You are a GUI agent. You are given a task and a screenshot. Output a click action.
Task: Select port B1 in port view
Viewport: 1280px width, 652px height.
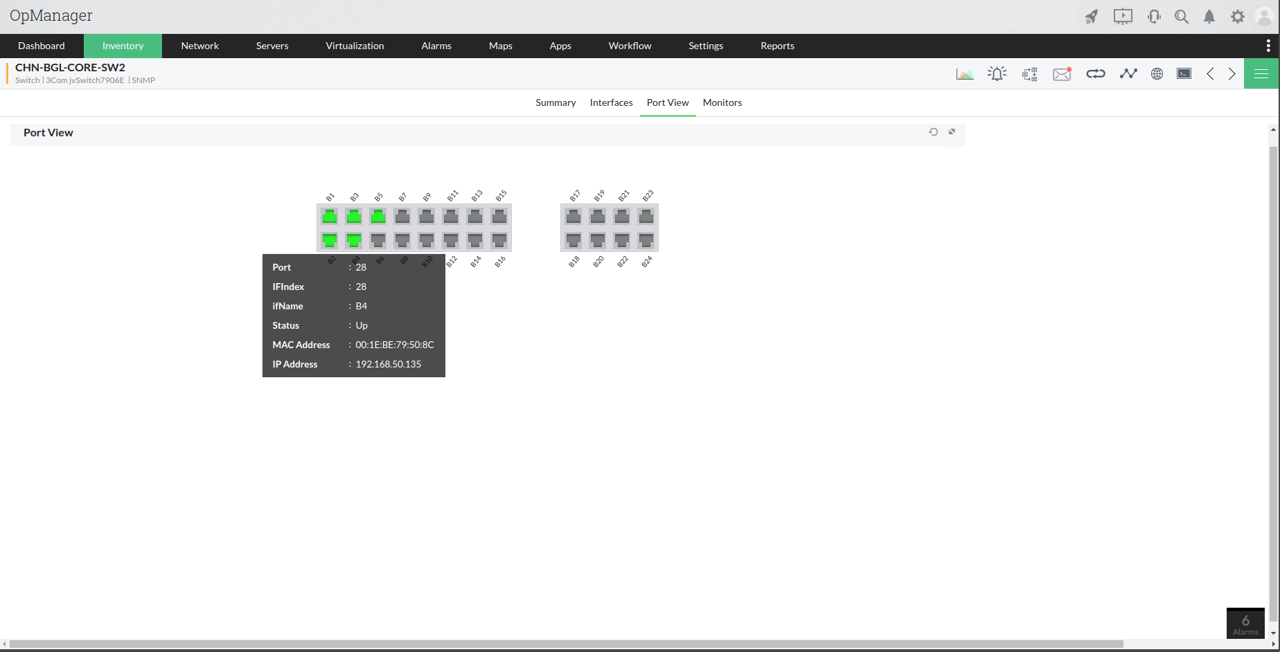[330, 217]
